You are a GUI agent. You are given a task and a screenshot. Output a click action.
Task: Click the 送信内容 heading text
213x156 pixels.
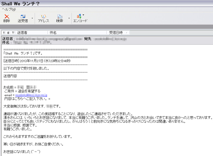[10, 76]
